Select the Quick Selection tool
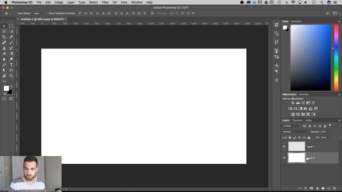 11,31
